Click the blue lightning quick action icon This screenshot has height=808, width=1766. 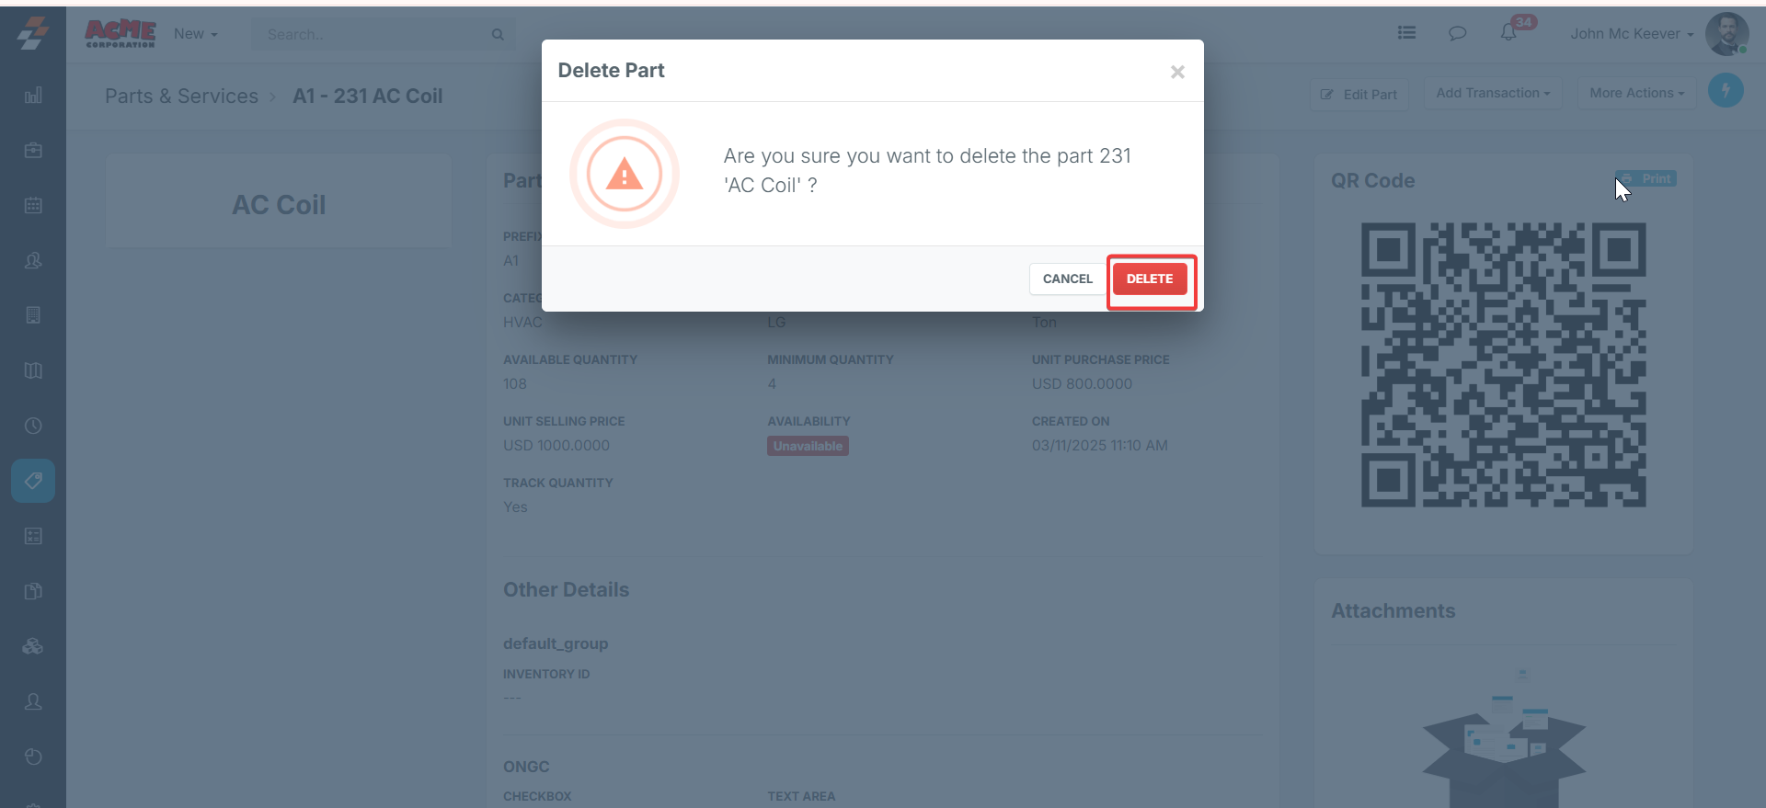[x=1726, y=90]
